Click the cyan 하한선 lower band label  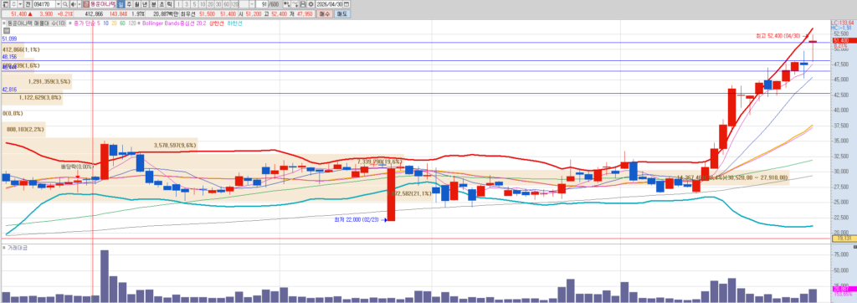point(234,23)
